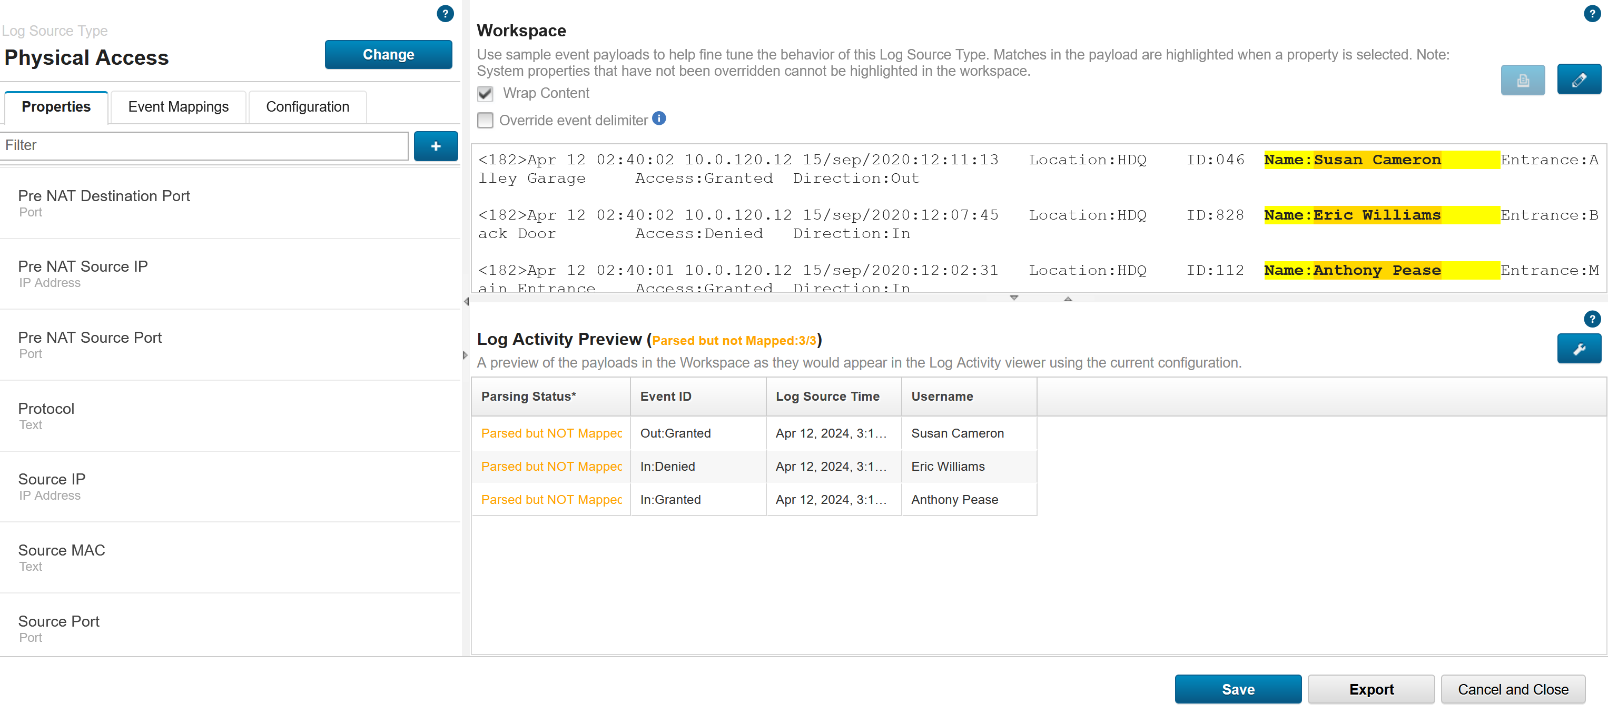Viewport: 1608px width, 713px height.
Task: Click the Change log source type button
Action: (x=388, y=54)
